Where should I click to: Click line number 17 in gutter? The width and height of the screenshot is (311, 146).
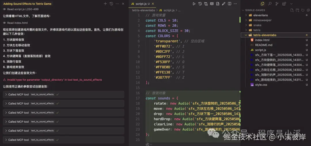[x=138, y=98]
